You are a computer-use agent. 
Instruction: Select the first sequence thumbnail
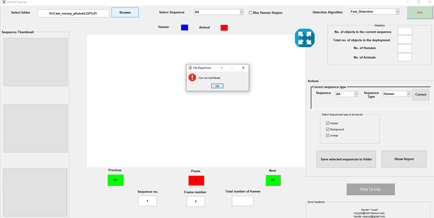click(x=35, y=62)
